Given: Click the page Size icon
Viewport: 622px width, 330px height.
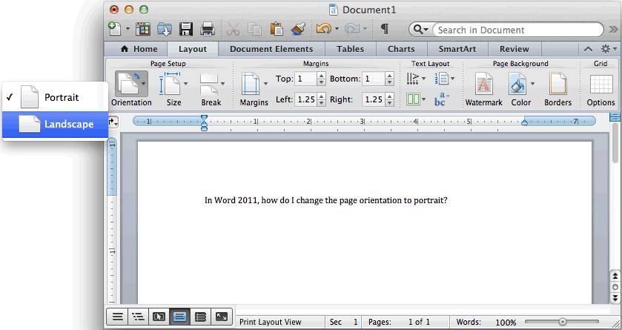Looking at the screenshot, I should (171, 83).
